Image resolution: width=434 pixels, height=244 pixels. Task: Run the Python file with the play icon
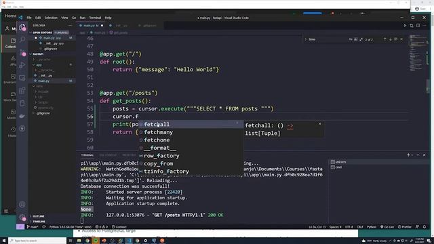point(405,26)
